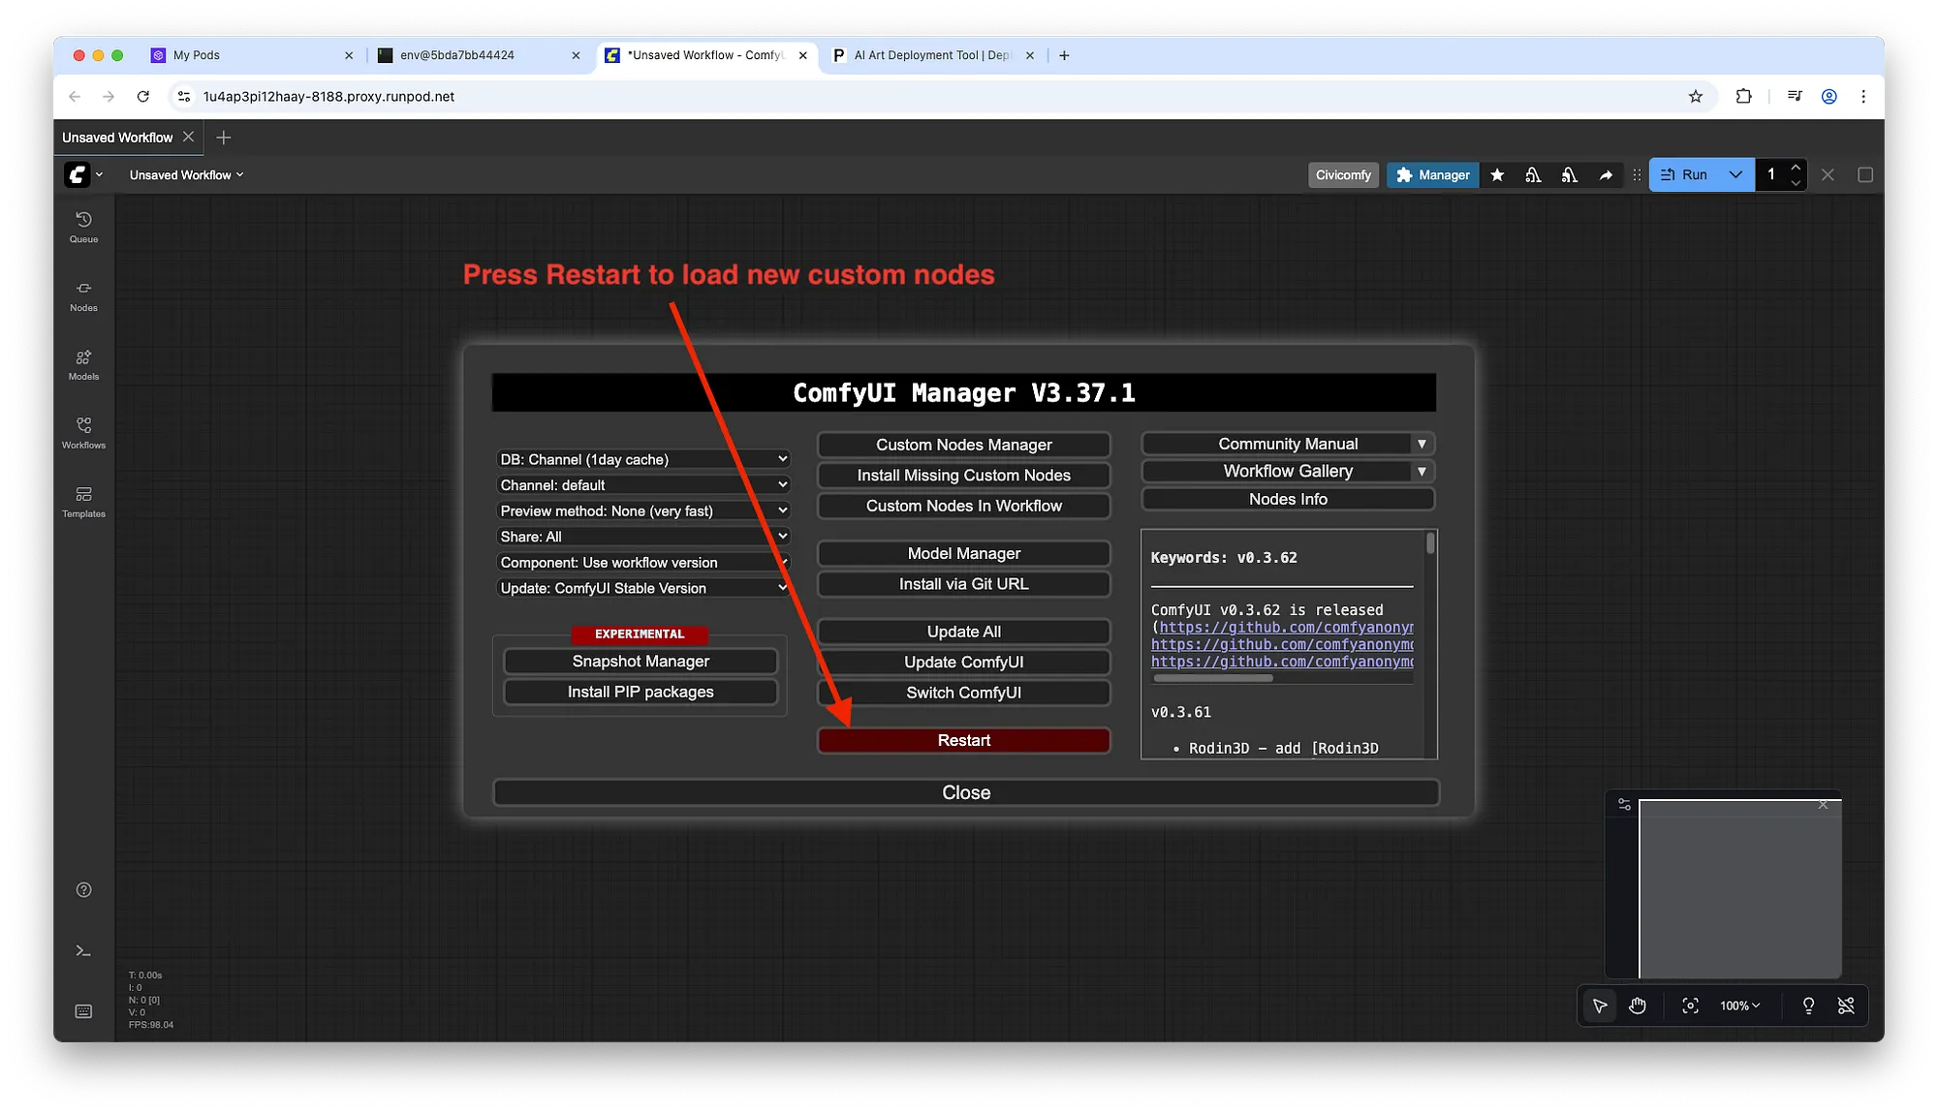Open Chrome media control icon
Viewport: 1938px width, 1113px height.
[x=1795, y=96]
